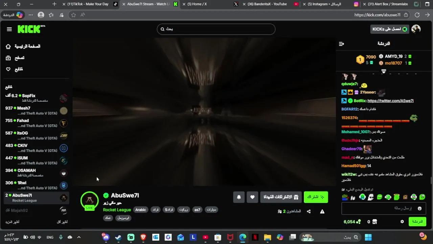Open the home page sidebar item
The height and width of the screenshot is (244, 433).
point(23,46)
